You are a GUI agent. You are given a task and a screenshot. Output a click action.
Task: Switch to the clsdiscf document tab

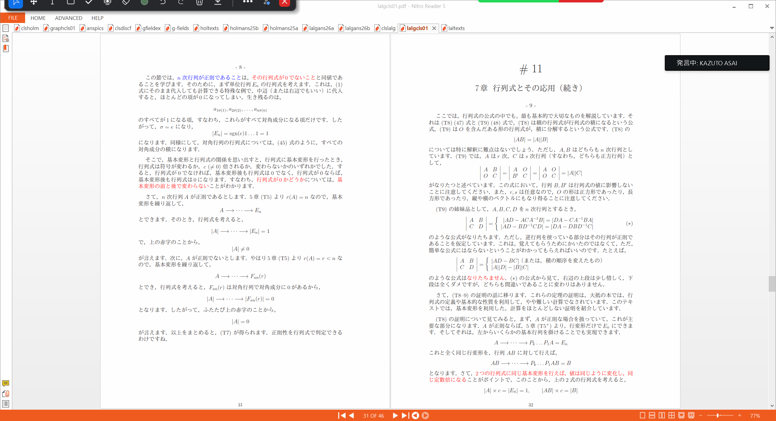click(120, 28)
